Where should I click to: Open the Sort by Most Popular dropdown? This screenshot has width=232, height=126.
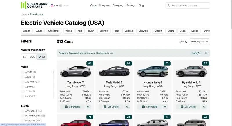[x=199, y=42]
